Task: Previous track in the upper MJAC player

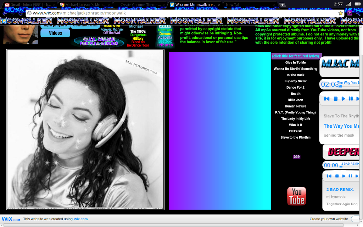Action: 326,99
